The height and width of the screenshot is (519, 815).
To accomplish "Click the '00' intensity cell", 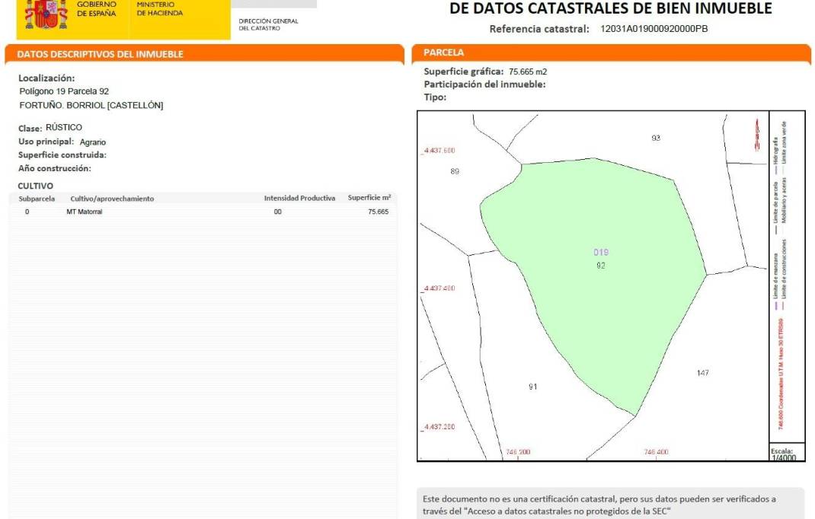I will (x=277, y=212).
